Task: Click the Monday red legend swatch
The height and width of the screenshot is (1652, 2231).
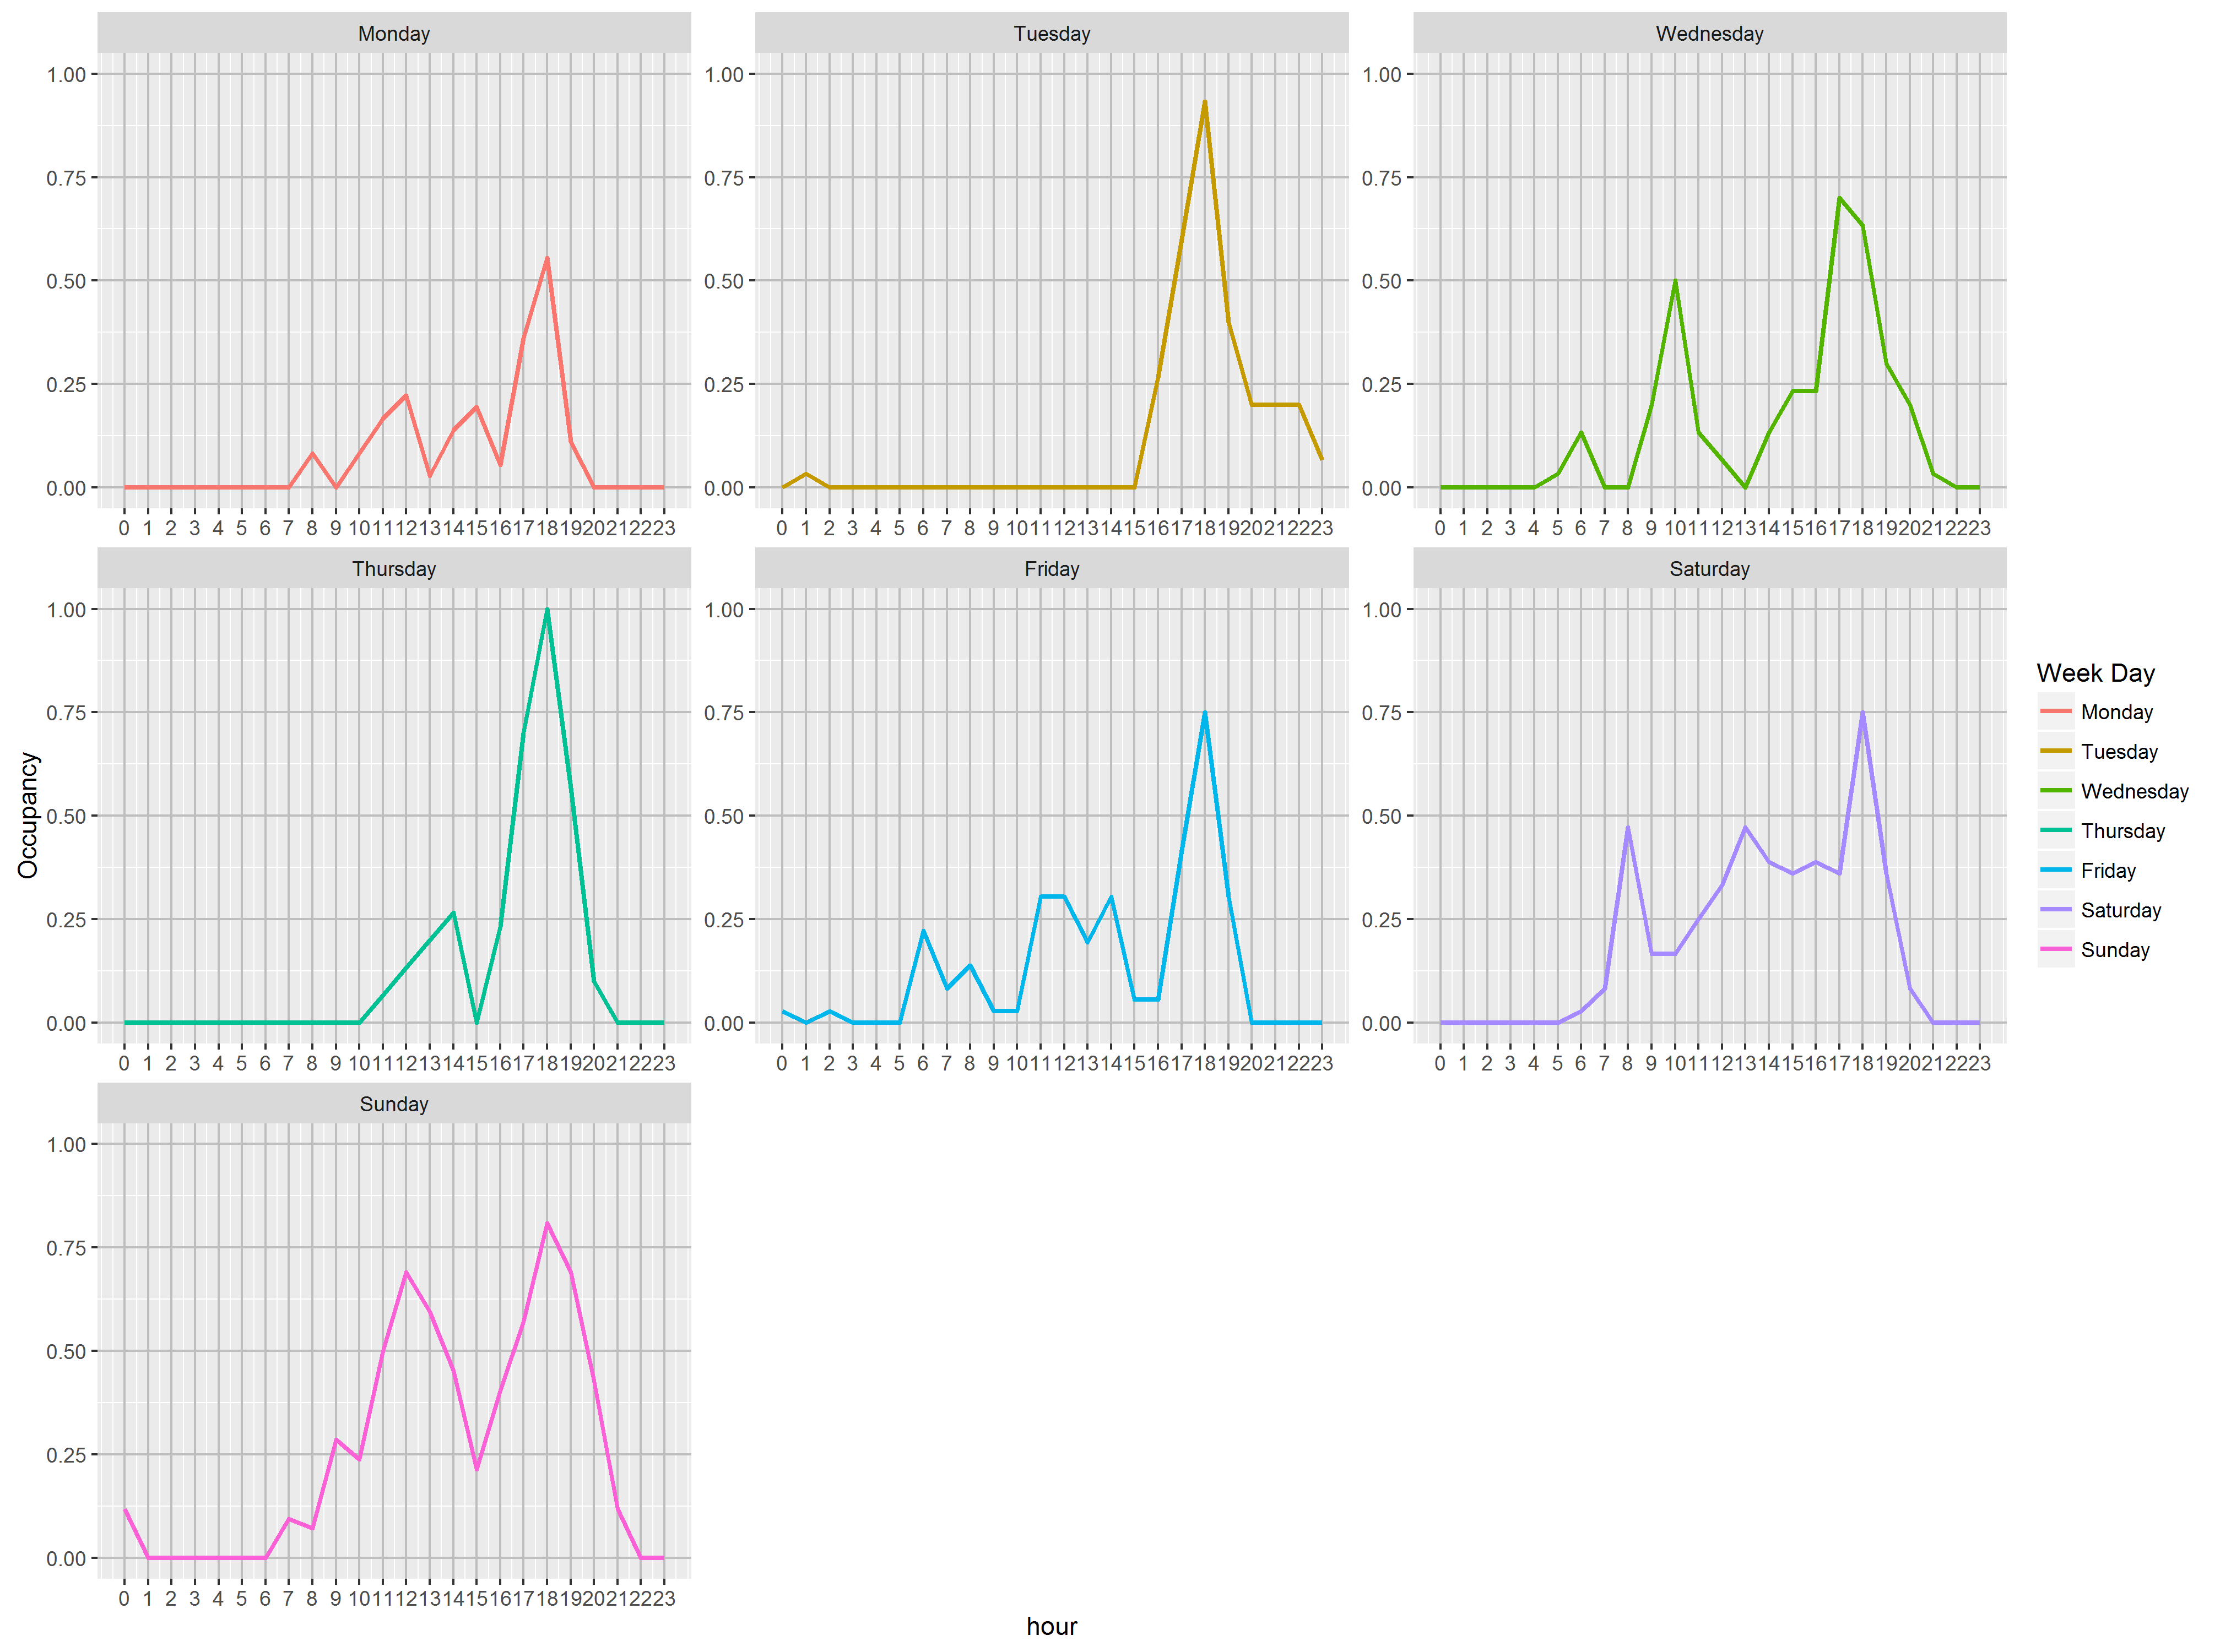Action: tap(2055, 711)
